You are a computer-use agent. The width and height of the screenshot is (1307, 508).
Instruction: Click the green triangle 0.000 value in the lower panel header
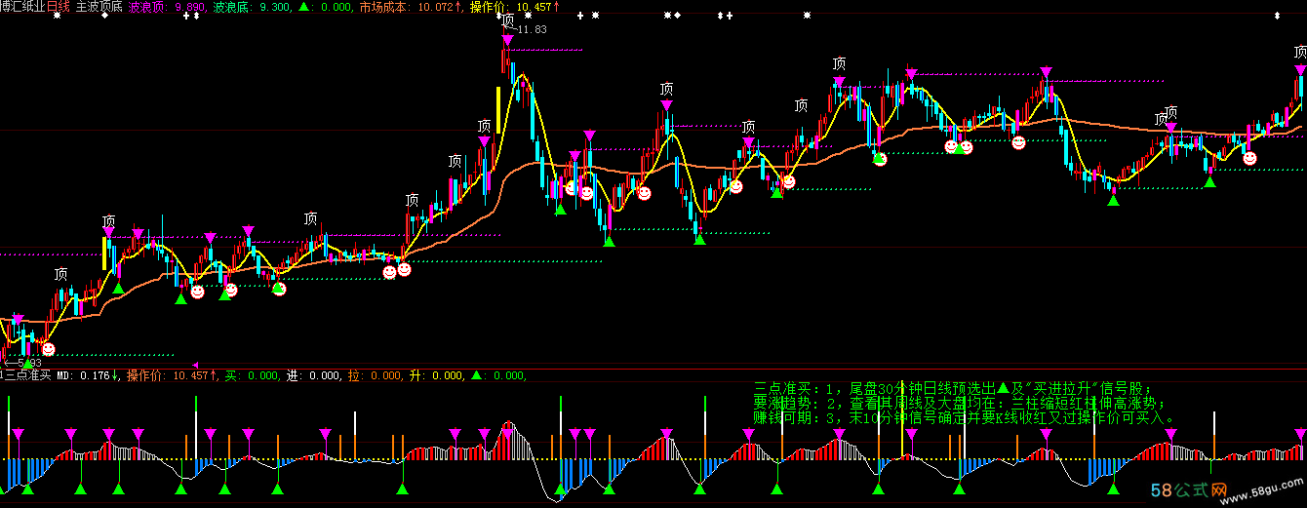click(498, 375)
